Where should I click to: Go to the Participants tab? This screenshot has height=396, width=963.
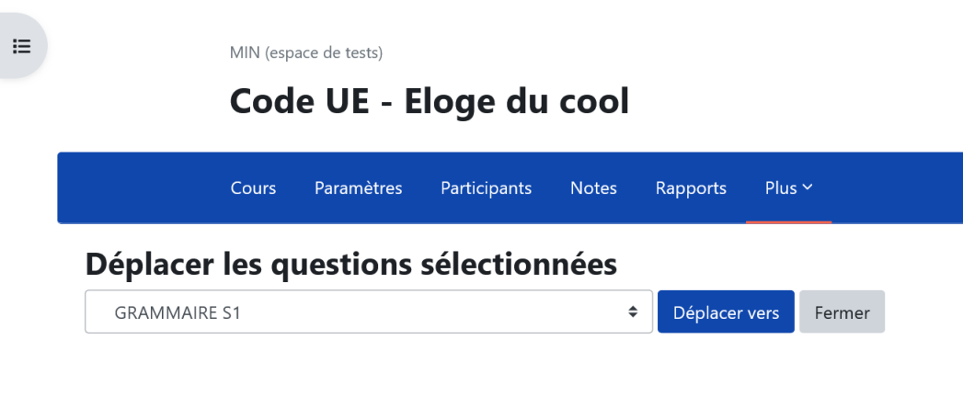pyautogui.click(x=486, y=188)
